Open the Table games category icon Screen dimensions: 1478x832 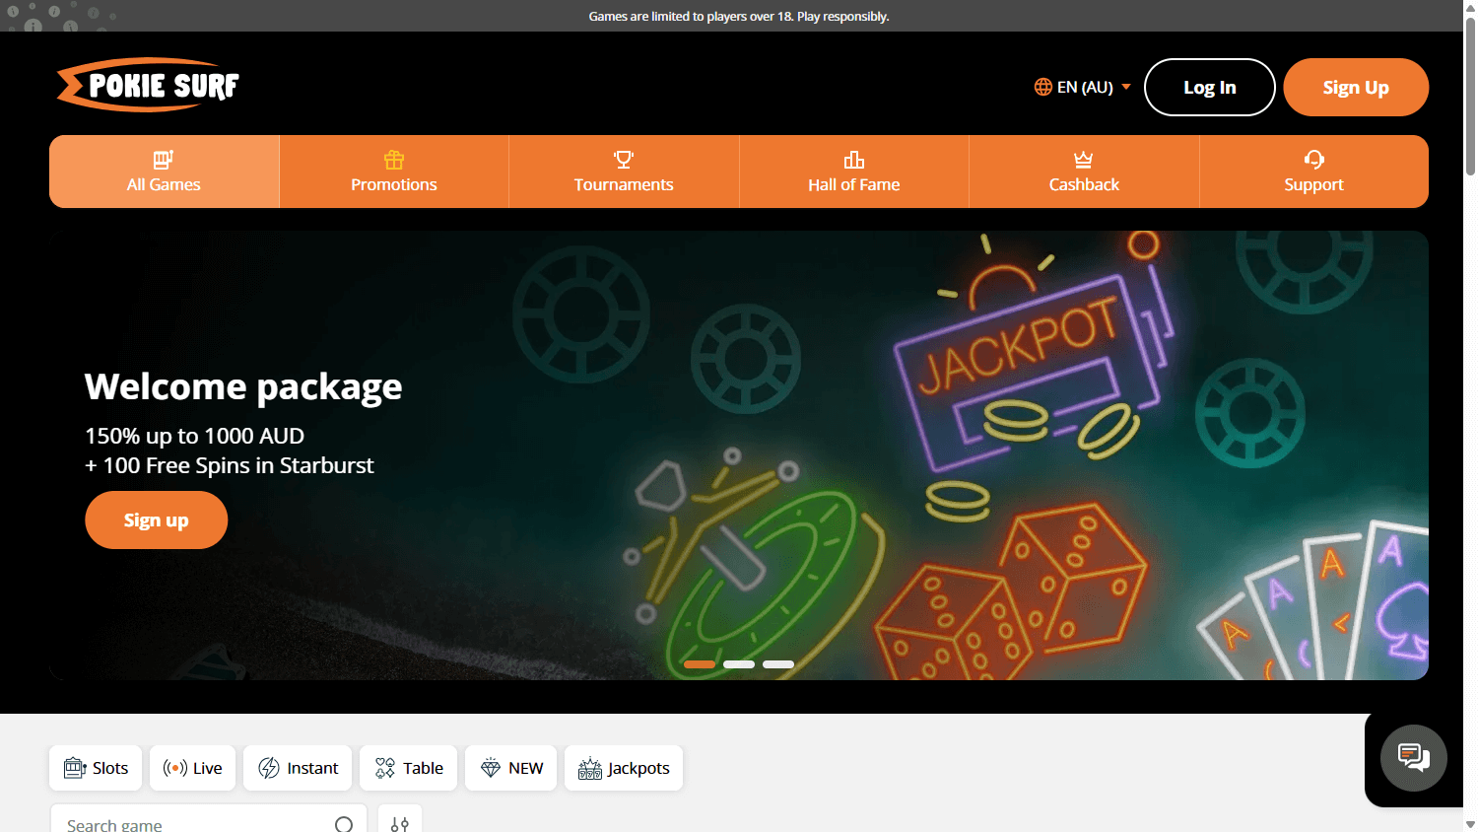point(383,767)
